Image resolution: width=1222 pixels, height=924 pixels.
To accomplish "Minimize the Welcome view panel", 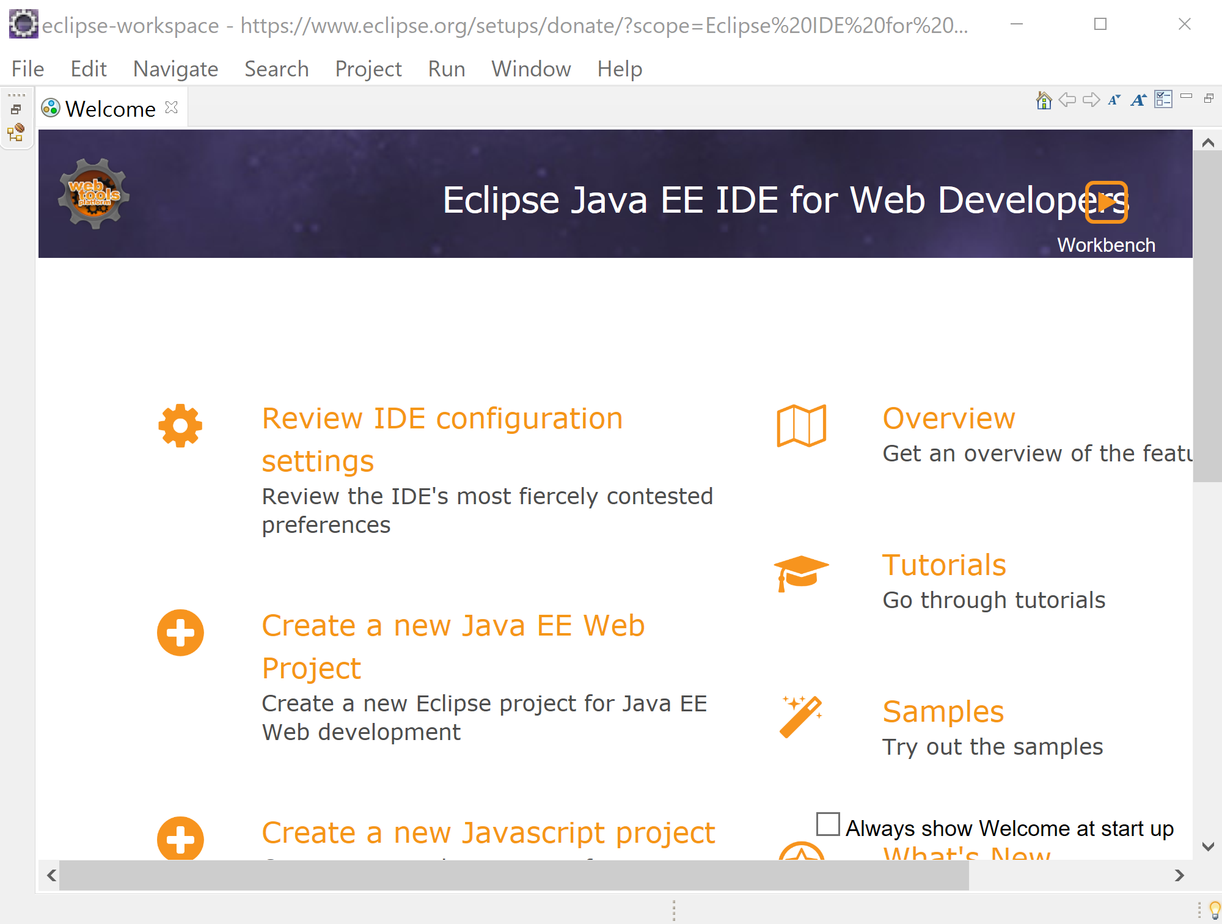I will click(1187, 96).
